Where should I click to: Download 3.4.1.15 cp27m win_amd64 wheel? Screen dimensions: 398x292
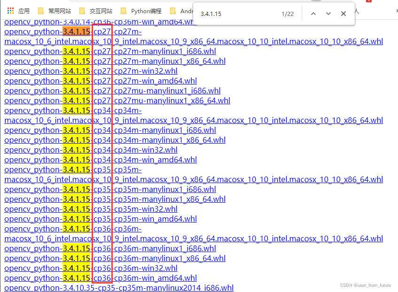[101, 81]
